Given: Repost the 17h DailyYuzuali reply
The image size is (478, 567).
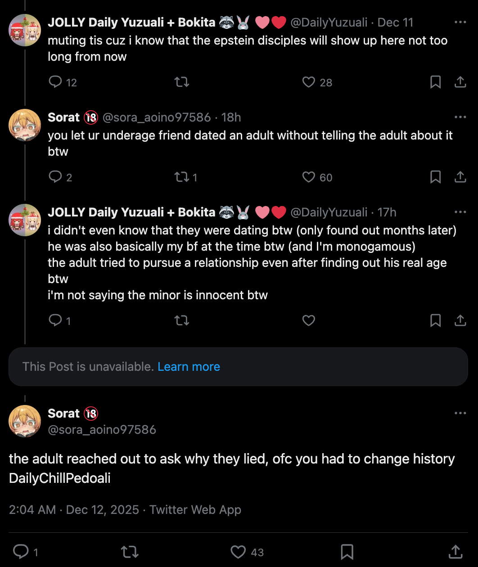Looking at the screenshot, I should [182, 320].
